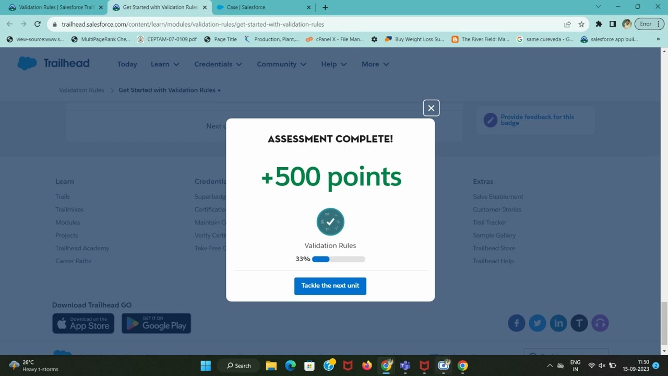Screen dimensions: 668x376
Task: Expand the Help dropdown menu
Action: (x=334, y=64)
